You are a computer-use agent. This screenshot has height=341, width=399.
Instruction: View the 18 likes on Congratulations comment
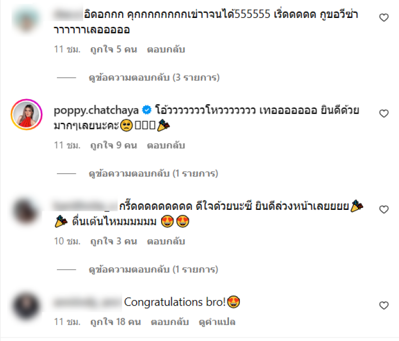116,322
